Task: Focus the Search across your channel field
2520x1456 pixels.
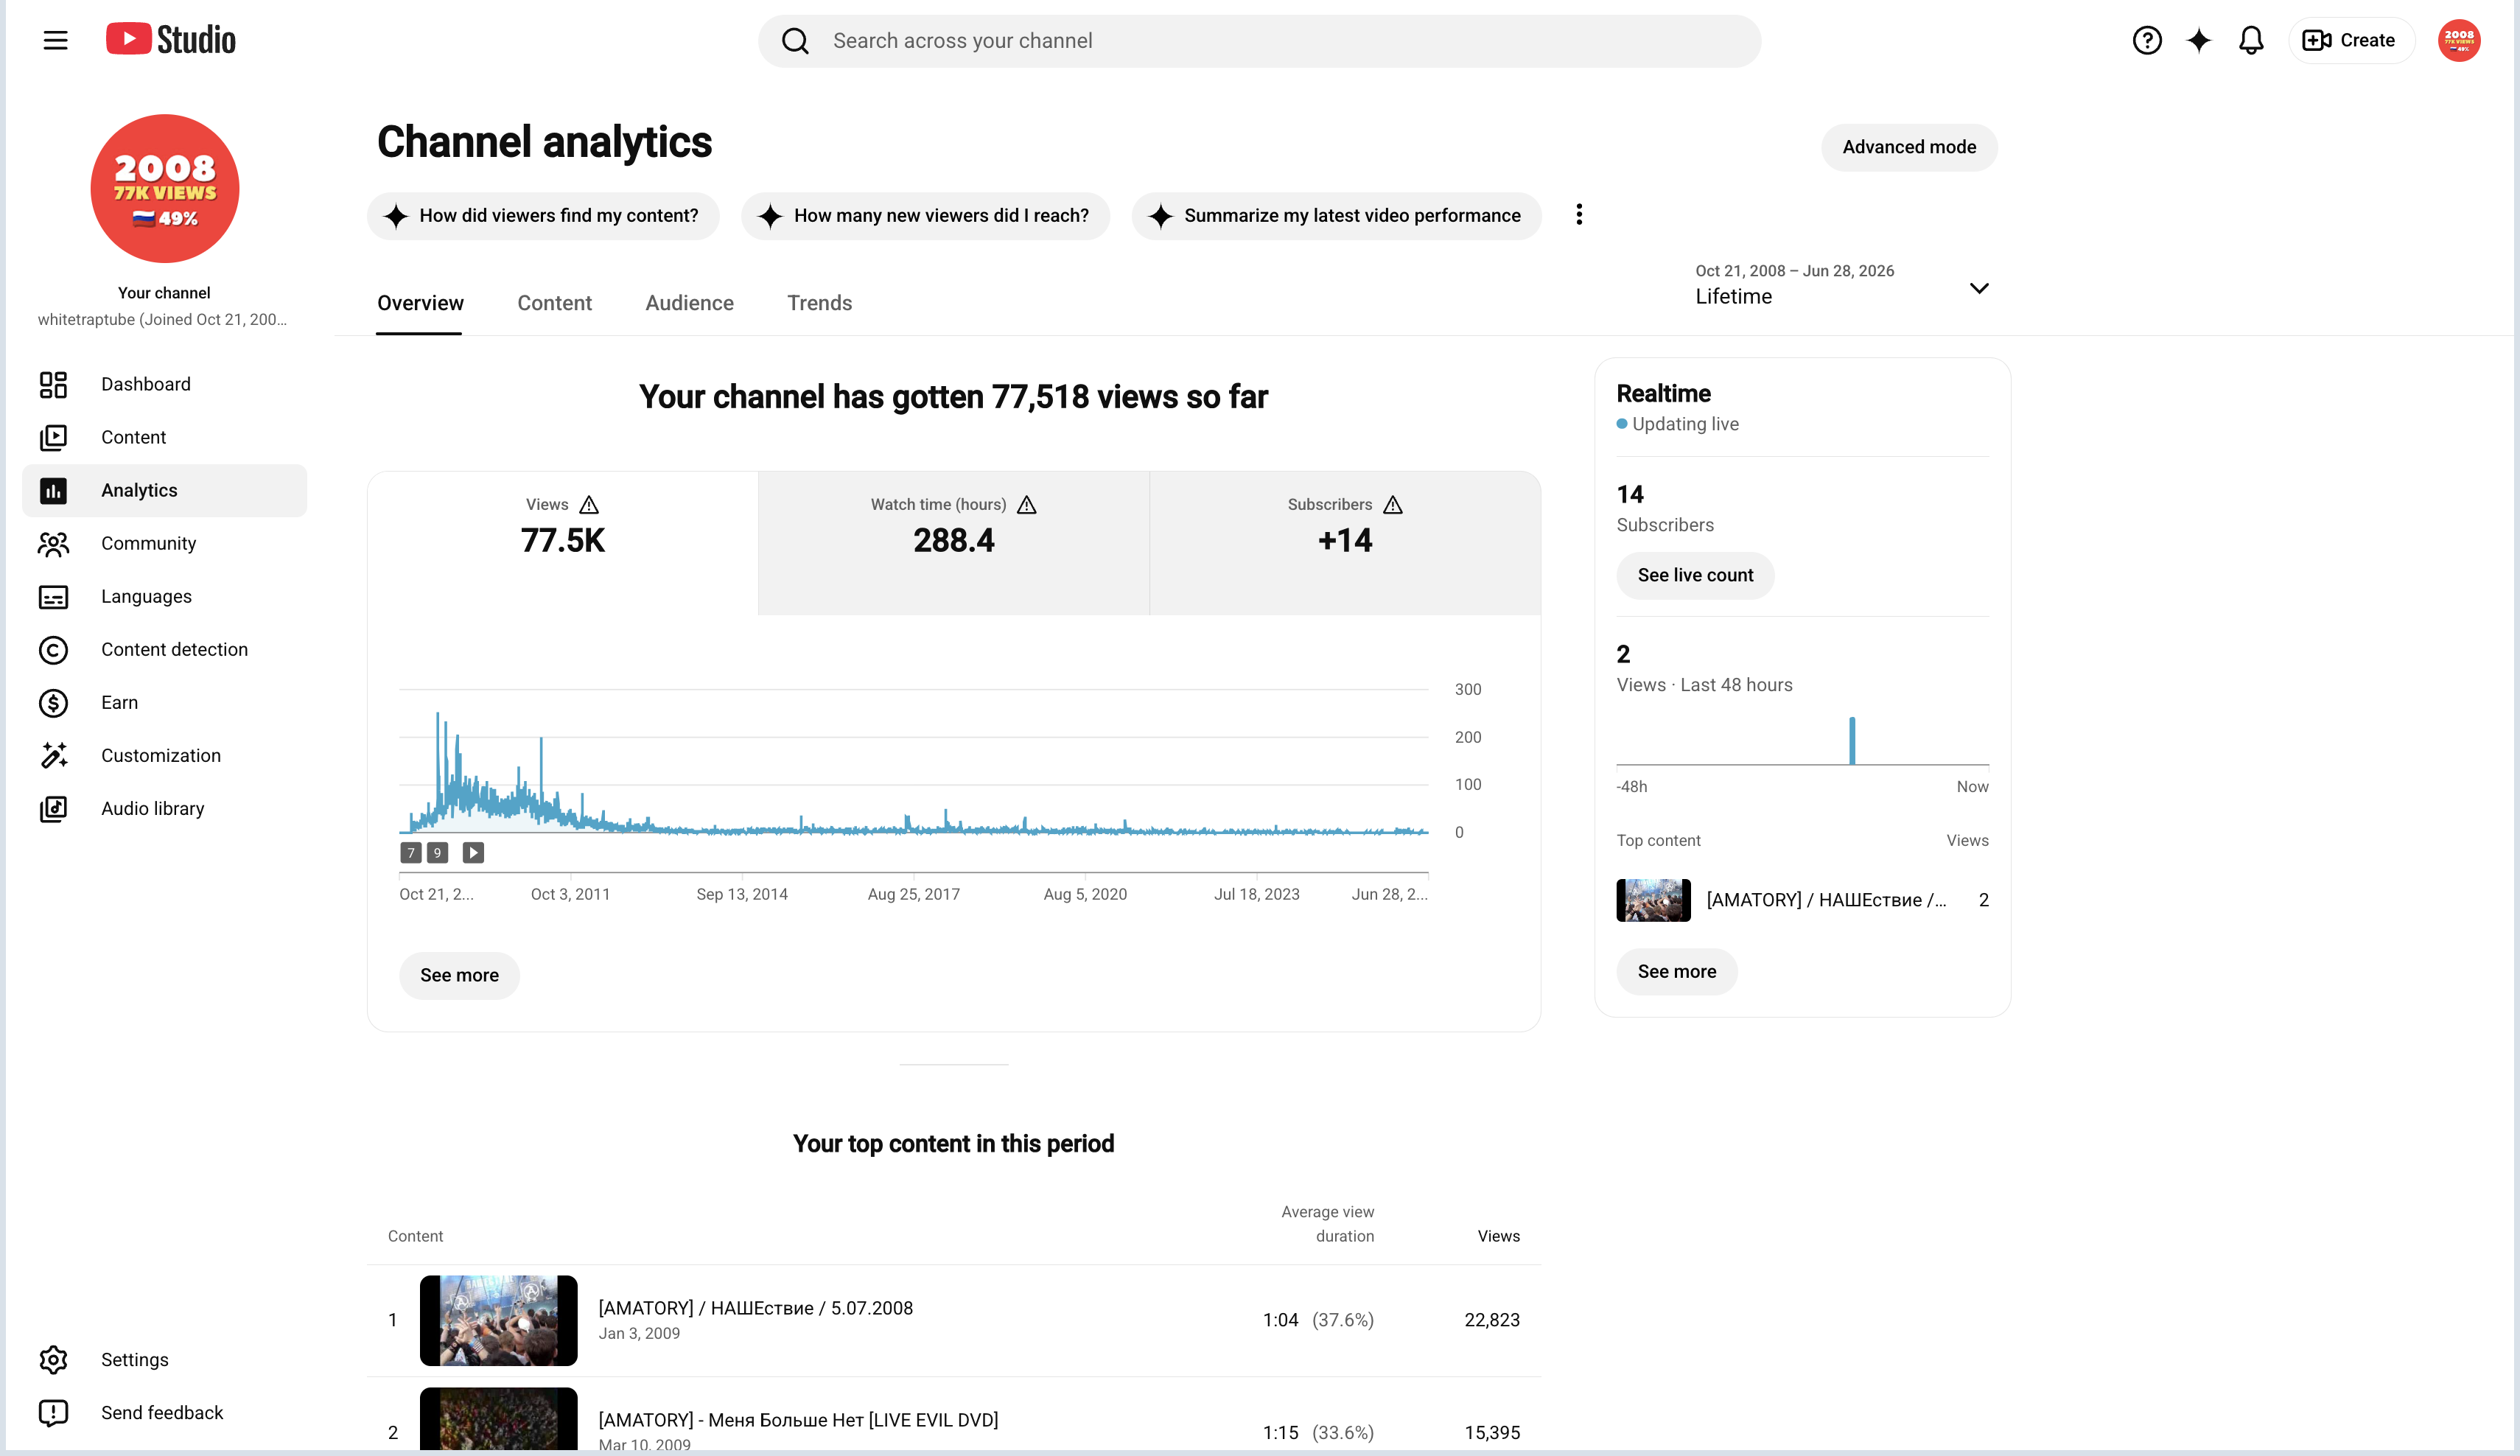Action: click(1259, 41)
